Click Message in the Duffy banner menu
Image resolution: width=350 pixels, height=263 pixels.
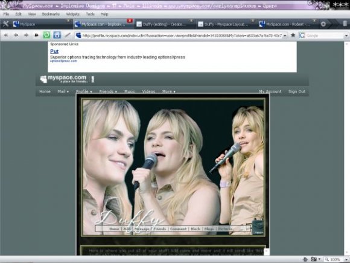[142, 229]
